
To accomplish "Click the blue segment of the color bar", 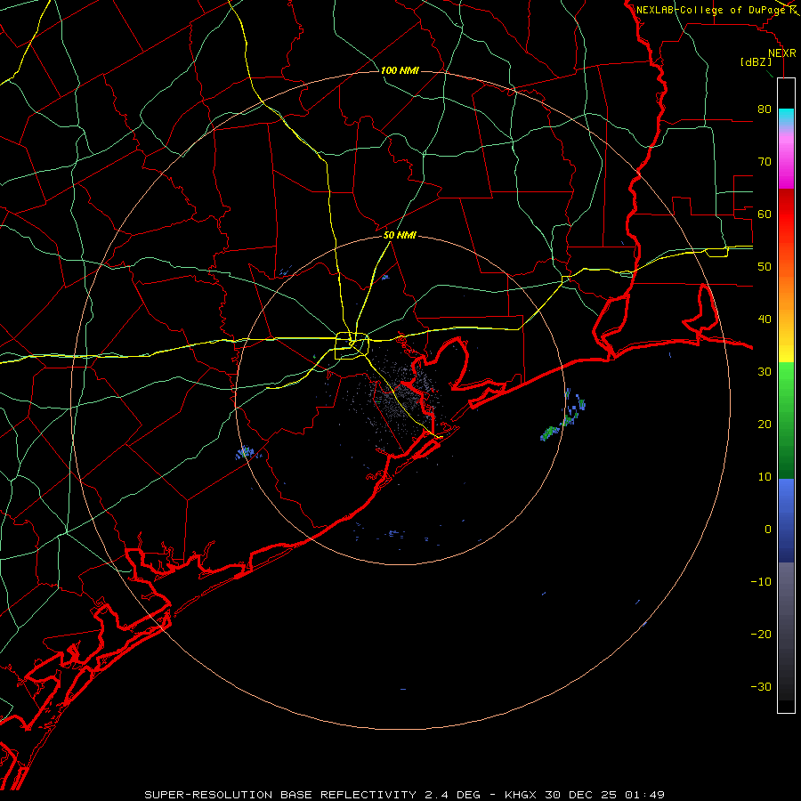I will coord(786,521).
